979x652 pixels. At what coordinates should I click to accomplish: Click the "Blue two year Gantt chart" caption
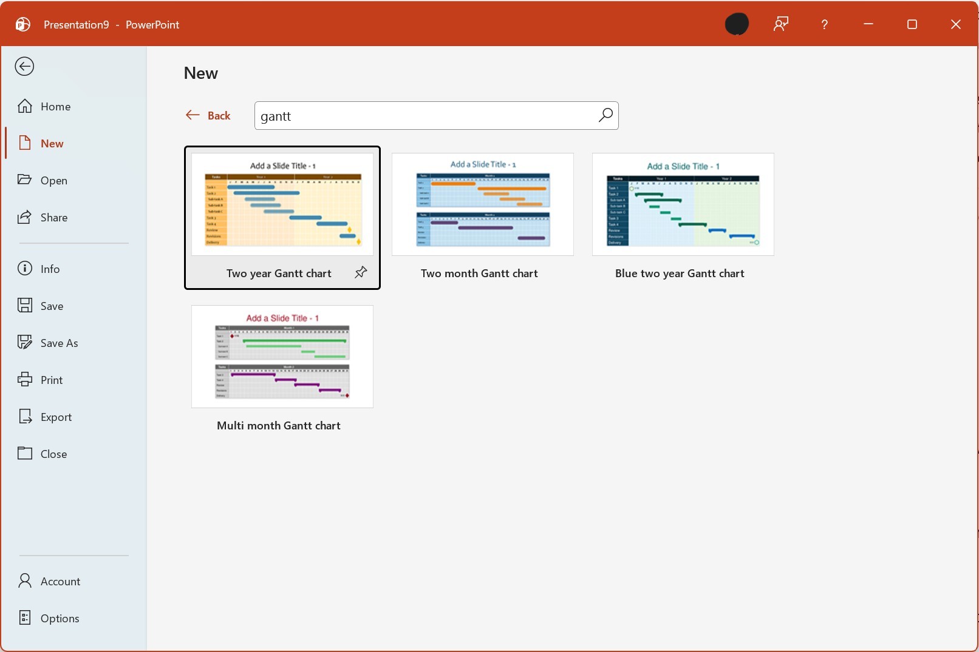[680, 274]
